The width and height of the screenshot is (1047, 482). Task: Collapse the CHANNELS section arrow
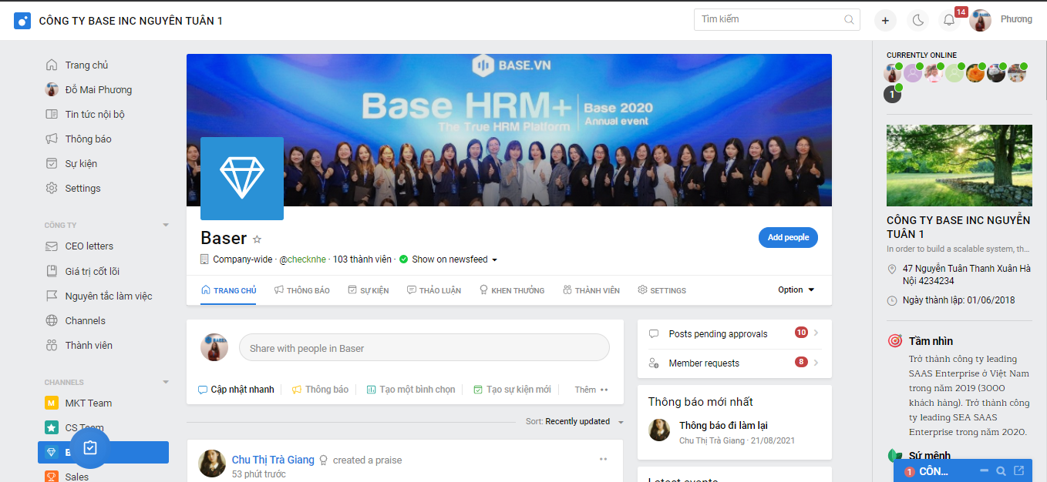165,383
